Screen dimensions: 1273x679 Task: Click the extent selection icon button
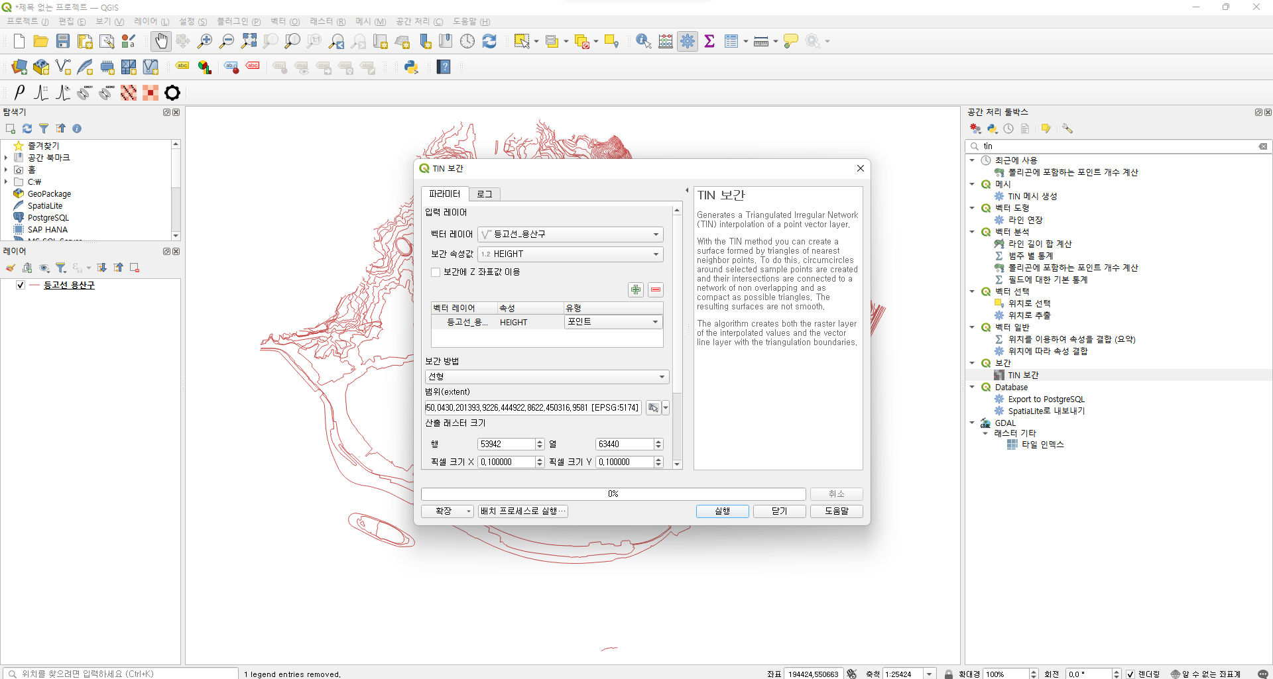coord(653,408)
